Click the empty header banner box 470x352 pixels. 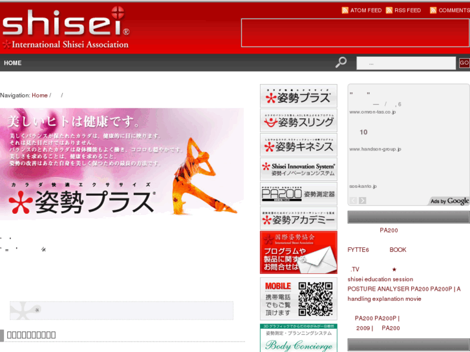click(355, 33)
